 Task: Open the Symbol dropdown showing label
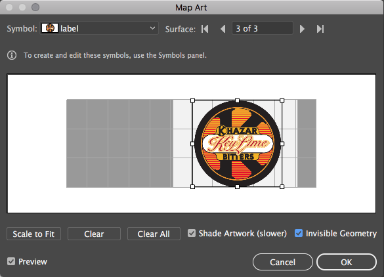(x=99, y=28)
